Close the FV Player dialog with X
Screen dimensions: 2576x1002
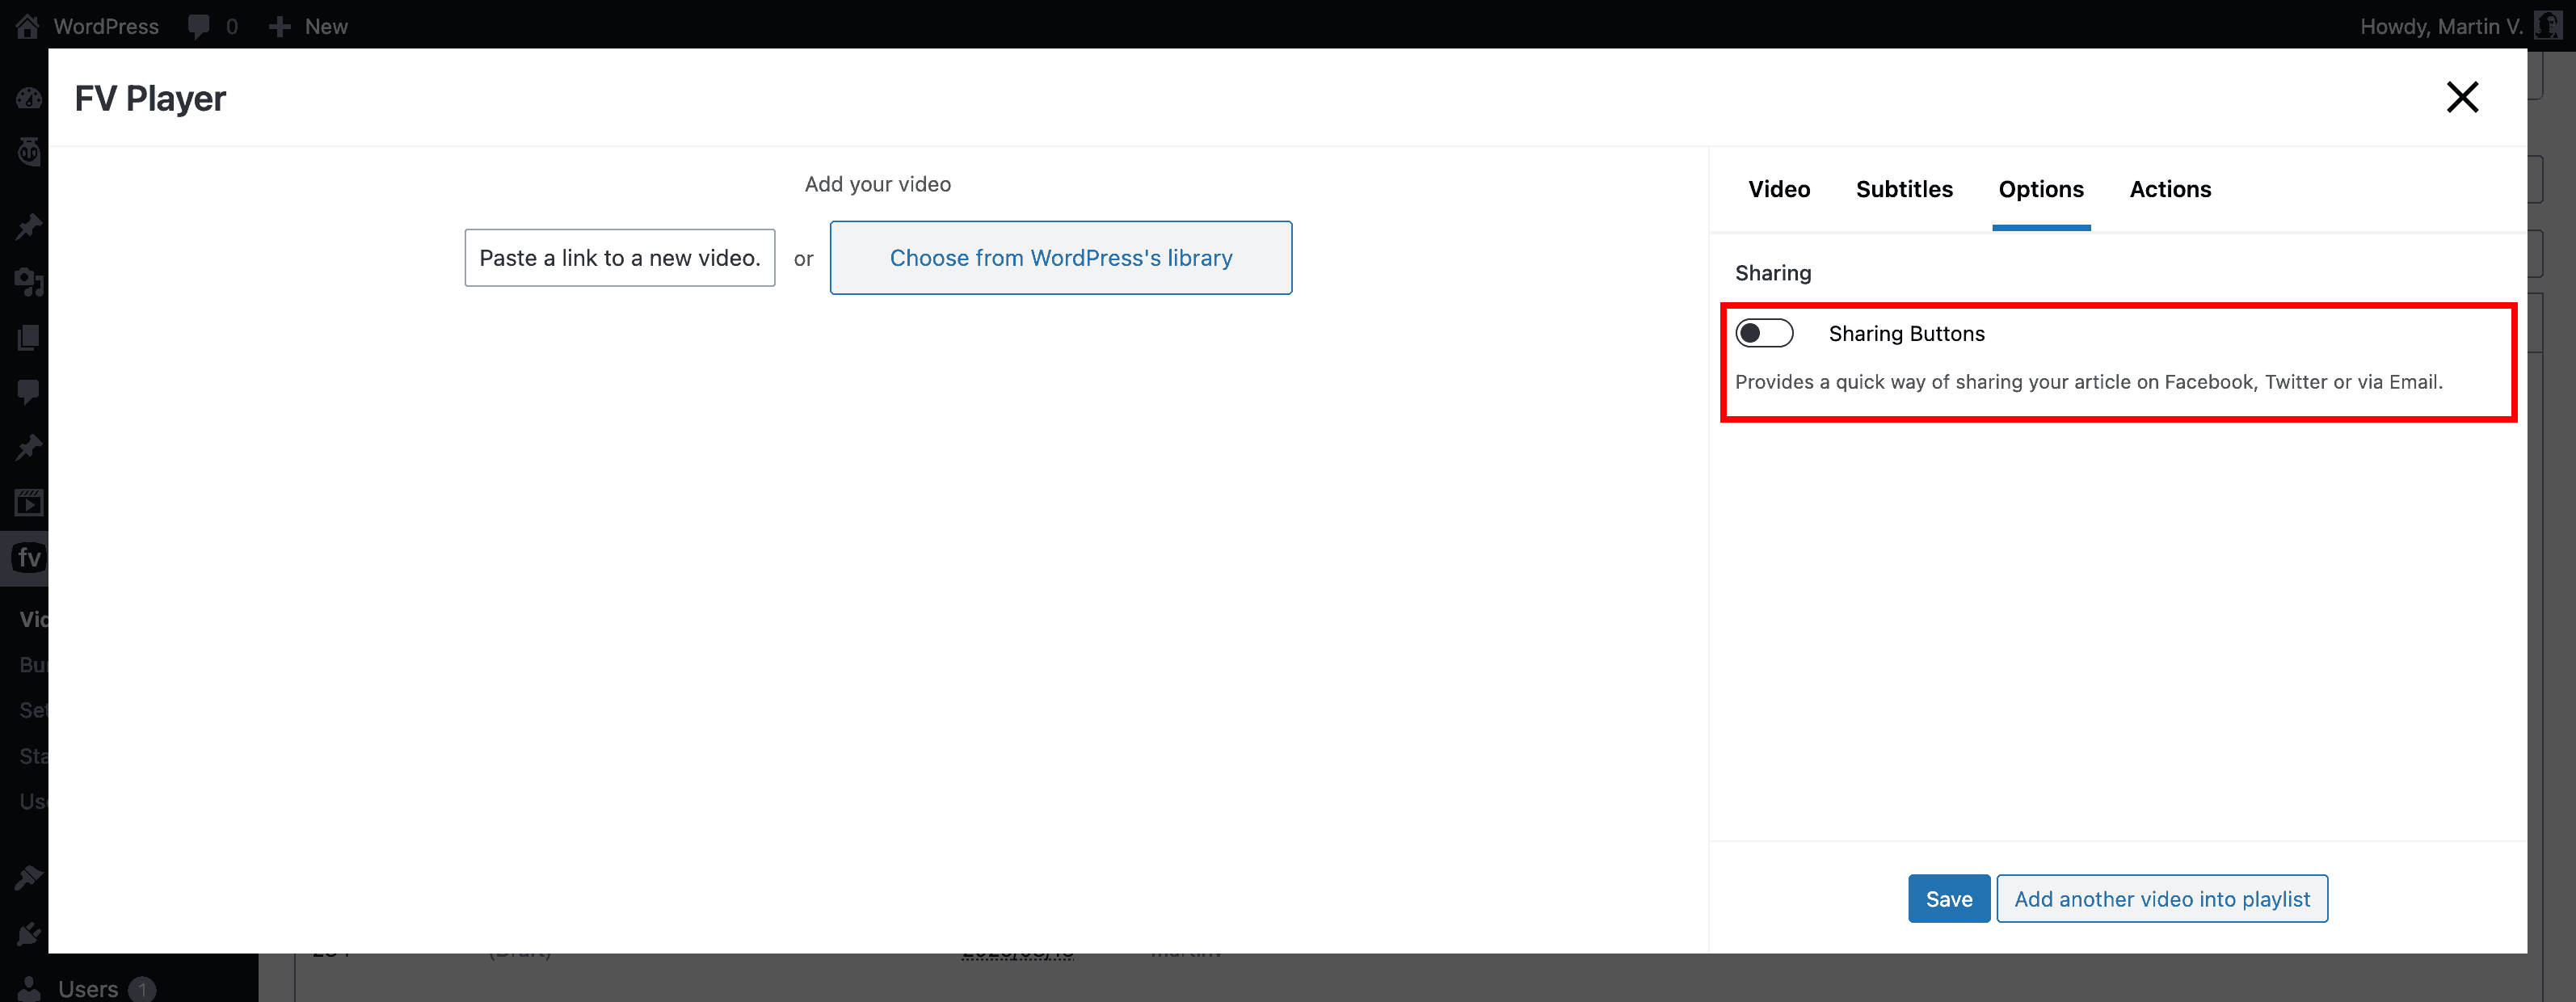pos(2462,97)
